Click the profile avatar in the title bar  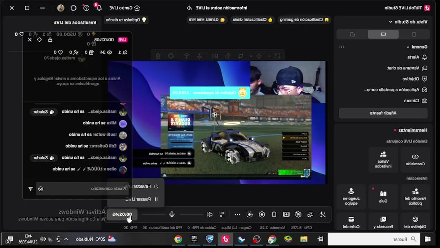pyautogui.click(x=61, y=8)
